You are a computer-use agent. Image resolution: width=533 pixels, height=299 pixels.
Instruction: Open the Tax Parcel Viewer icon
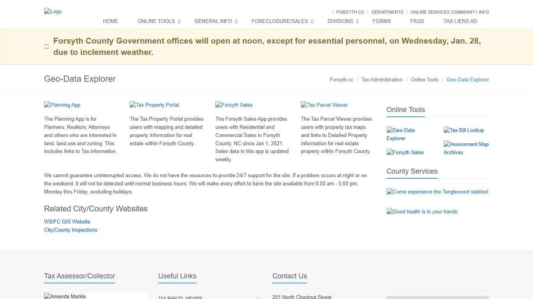click(x=324, y=105)
